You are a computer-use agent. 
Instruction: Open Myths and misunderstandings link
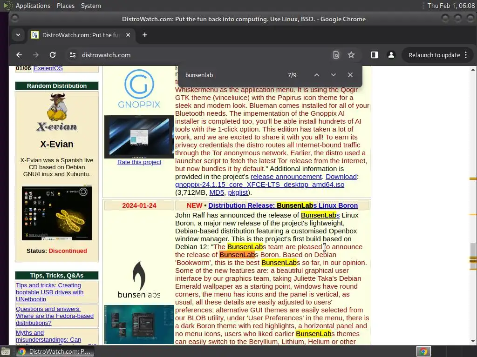48,336
